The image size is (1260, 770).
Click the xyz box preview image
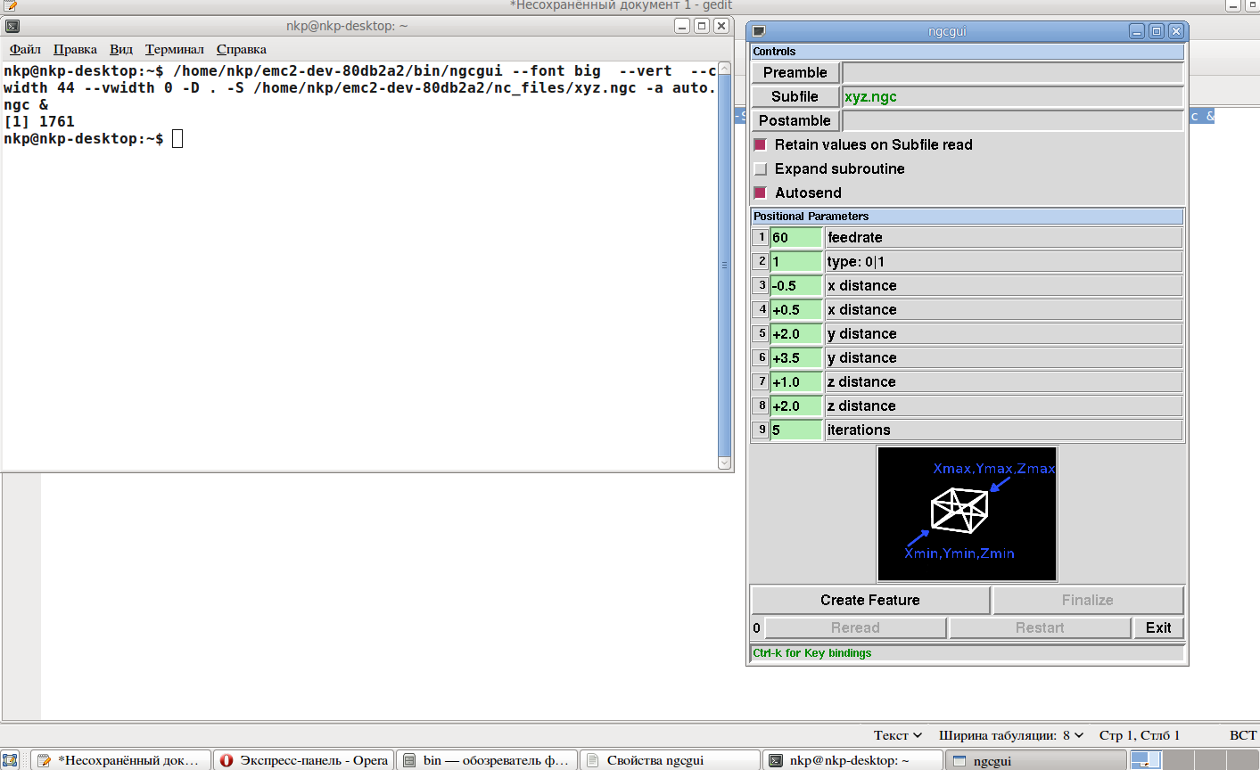tap(968, 514)
